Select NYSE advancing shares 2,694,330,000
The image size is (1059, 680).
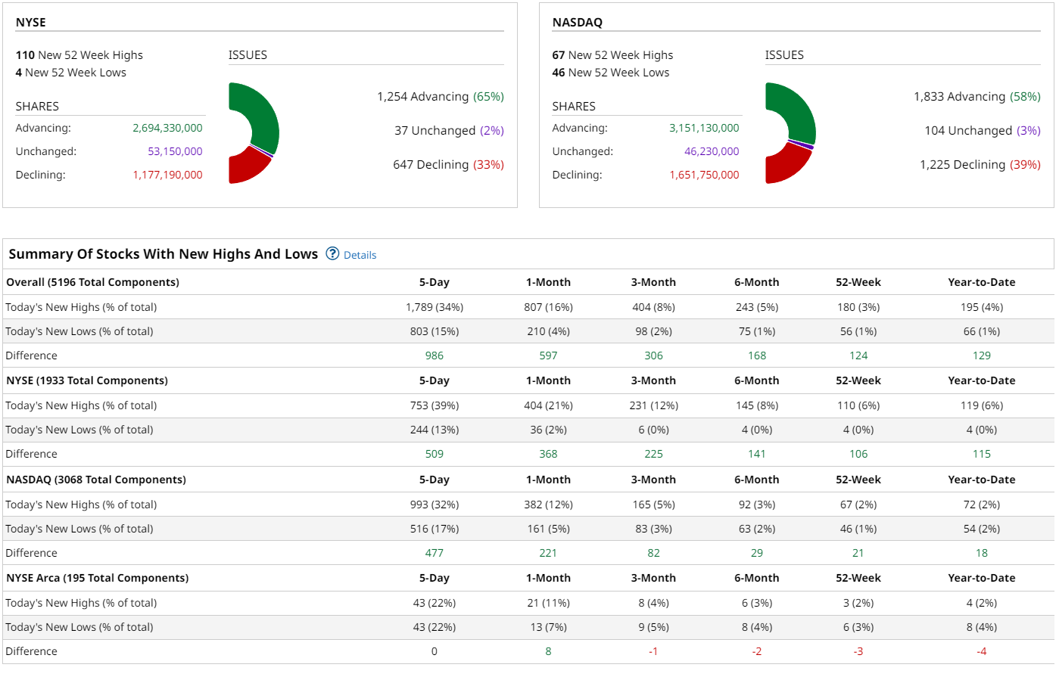point(167,128)
